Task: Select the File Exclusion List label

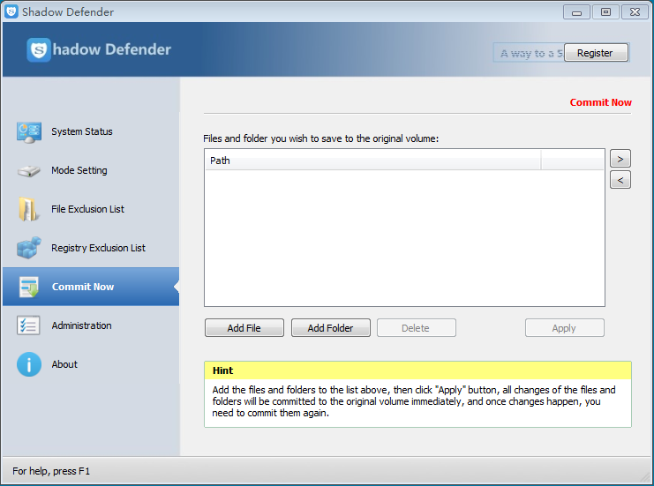Action: pos(87,210)
